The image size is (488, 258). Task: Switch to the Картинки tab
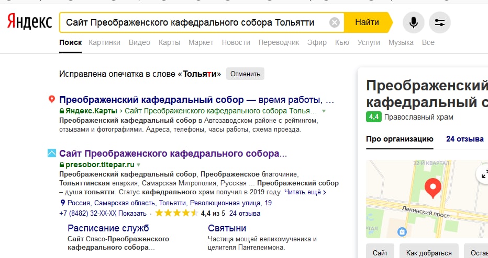point(104,42)
